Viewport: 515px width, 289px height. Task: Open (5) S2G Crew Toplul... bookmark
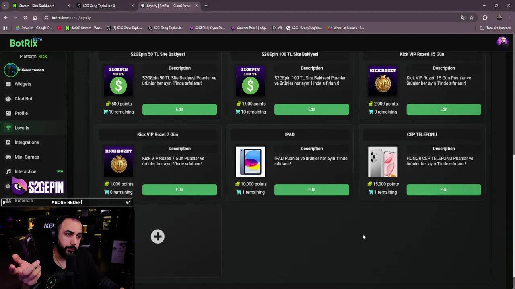tap(125, 28)
